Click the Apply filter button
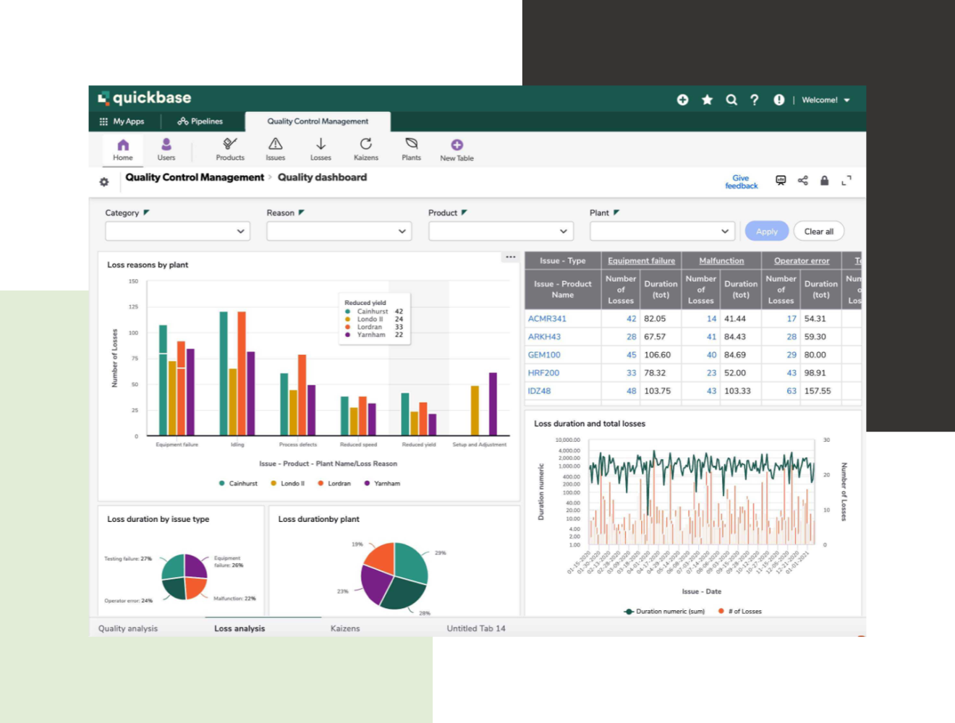 pos(766,231)
